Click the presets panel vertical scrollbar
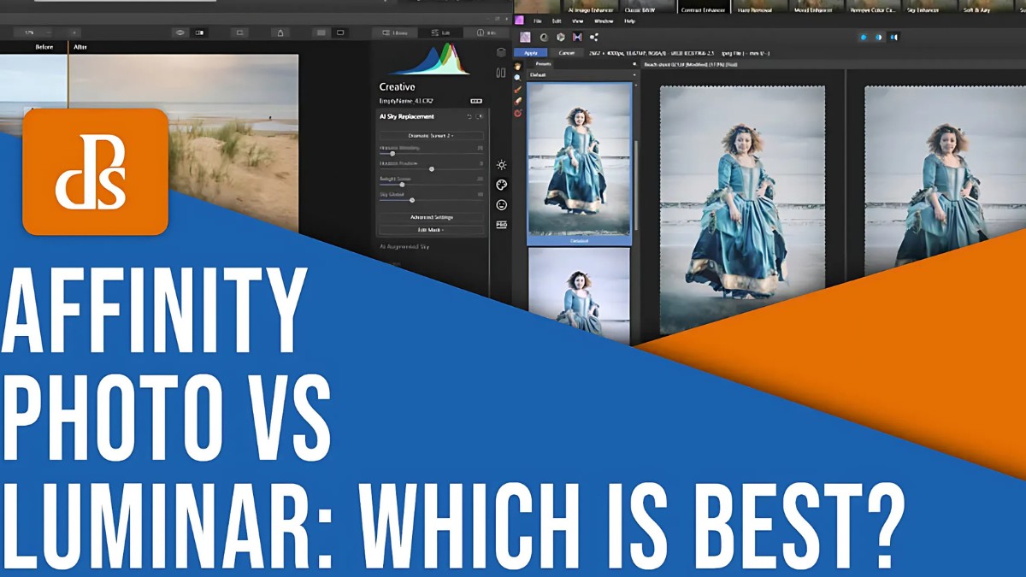The image size is (1026, 577). [x=634, y=184]
